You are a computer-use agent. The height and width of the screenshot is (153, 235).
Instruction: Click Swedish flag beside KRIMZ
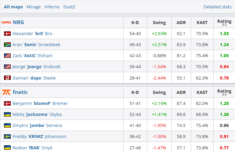[7, 136]
